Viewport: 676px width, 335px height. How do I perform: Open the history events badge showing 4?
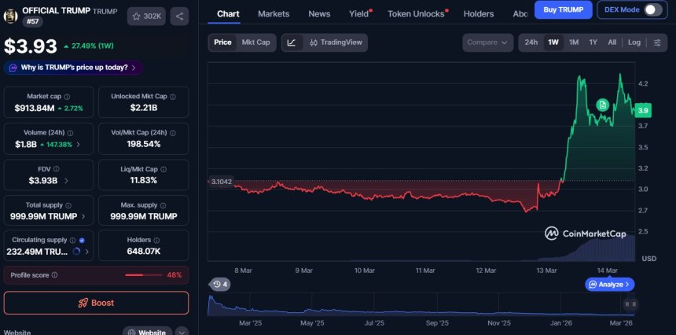point(220,284)
